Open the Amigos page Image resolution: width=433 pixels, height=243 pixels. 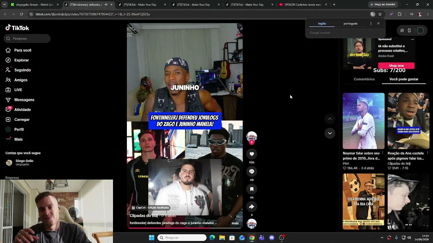coord(17,80)
